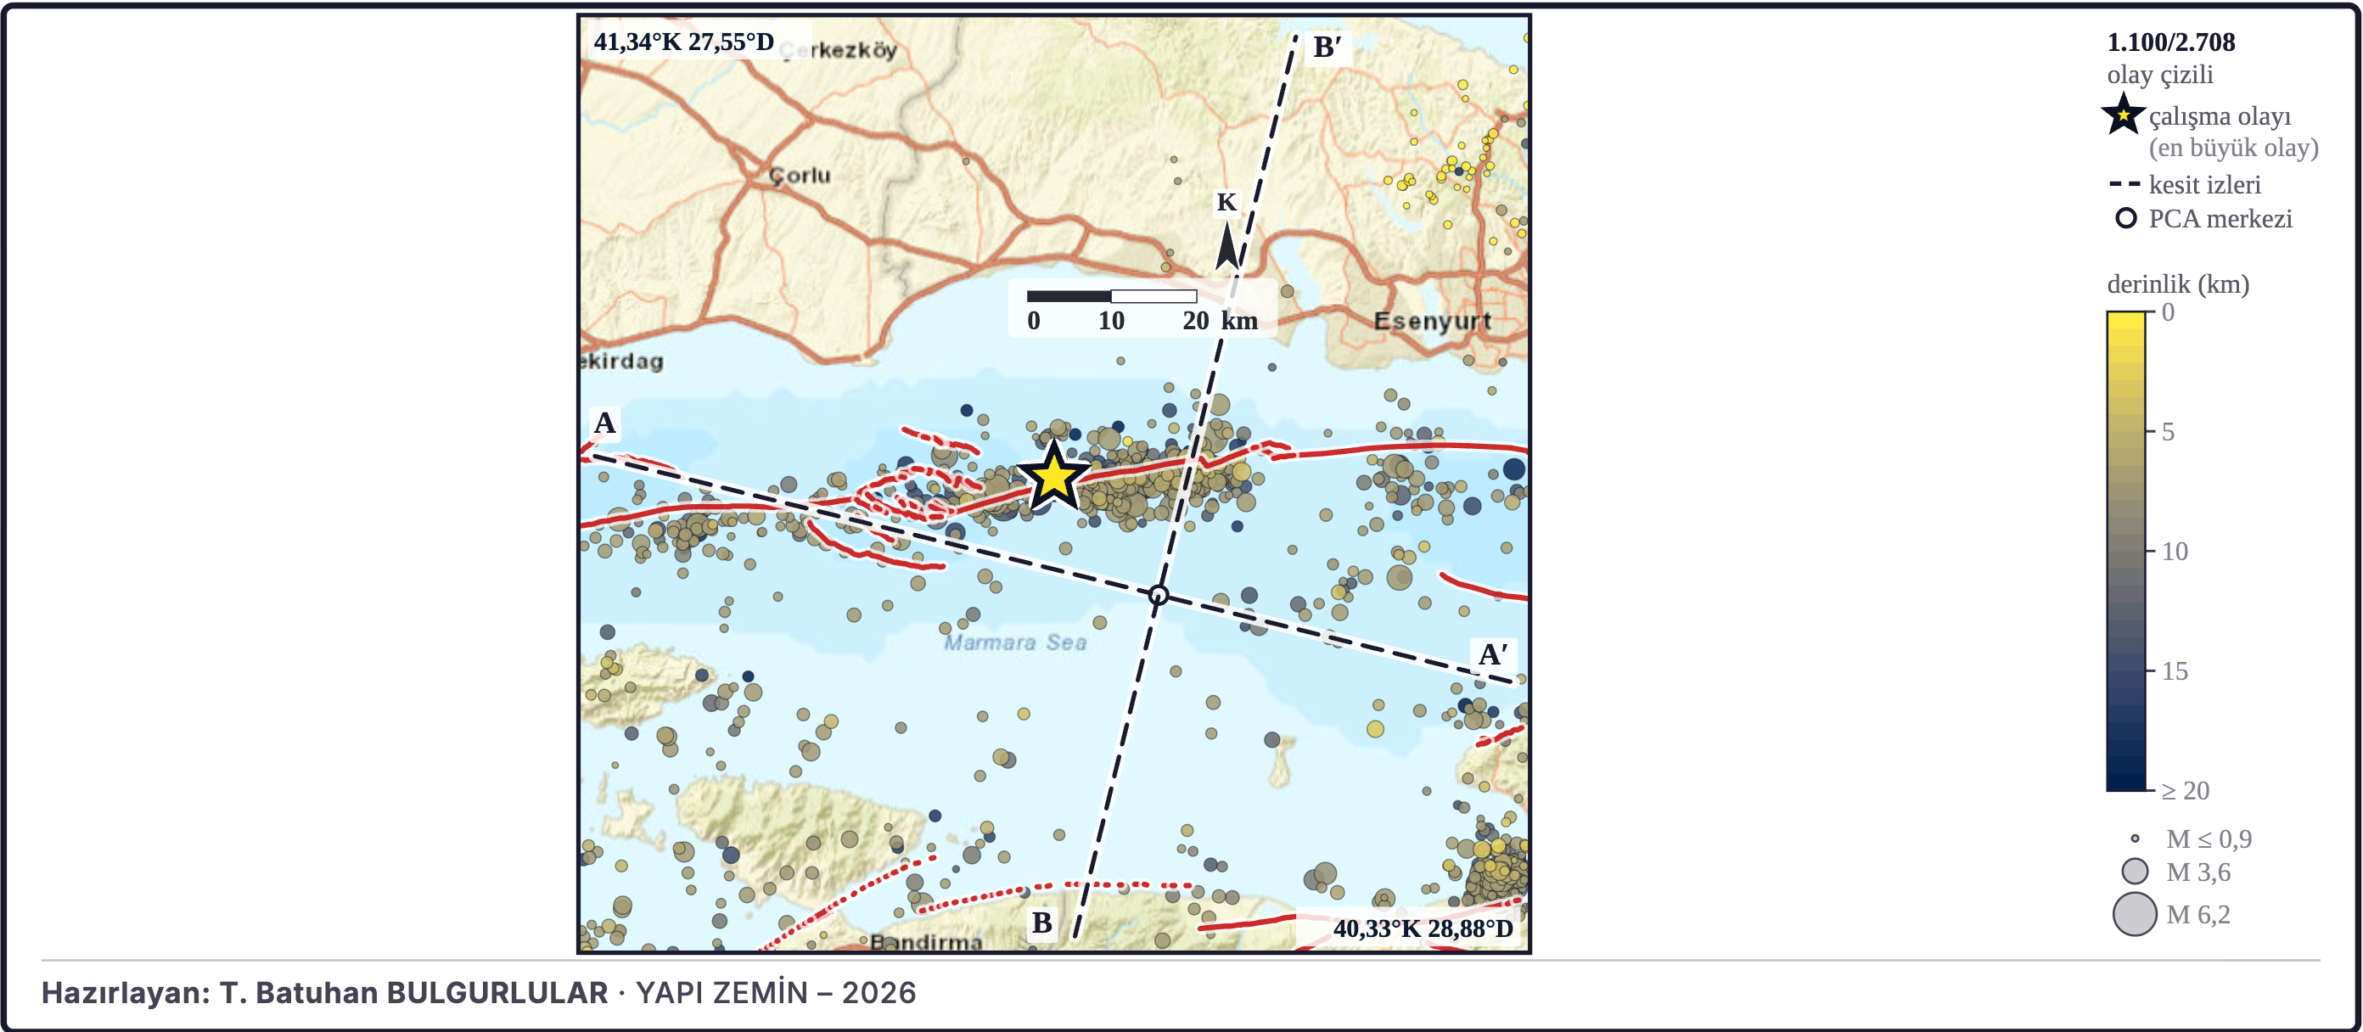This screenshot has height=1032, width=2363.
Task: Click the PCA merkezi legend label
Action: click(2220, 218)
